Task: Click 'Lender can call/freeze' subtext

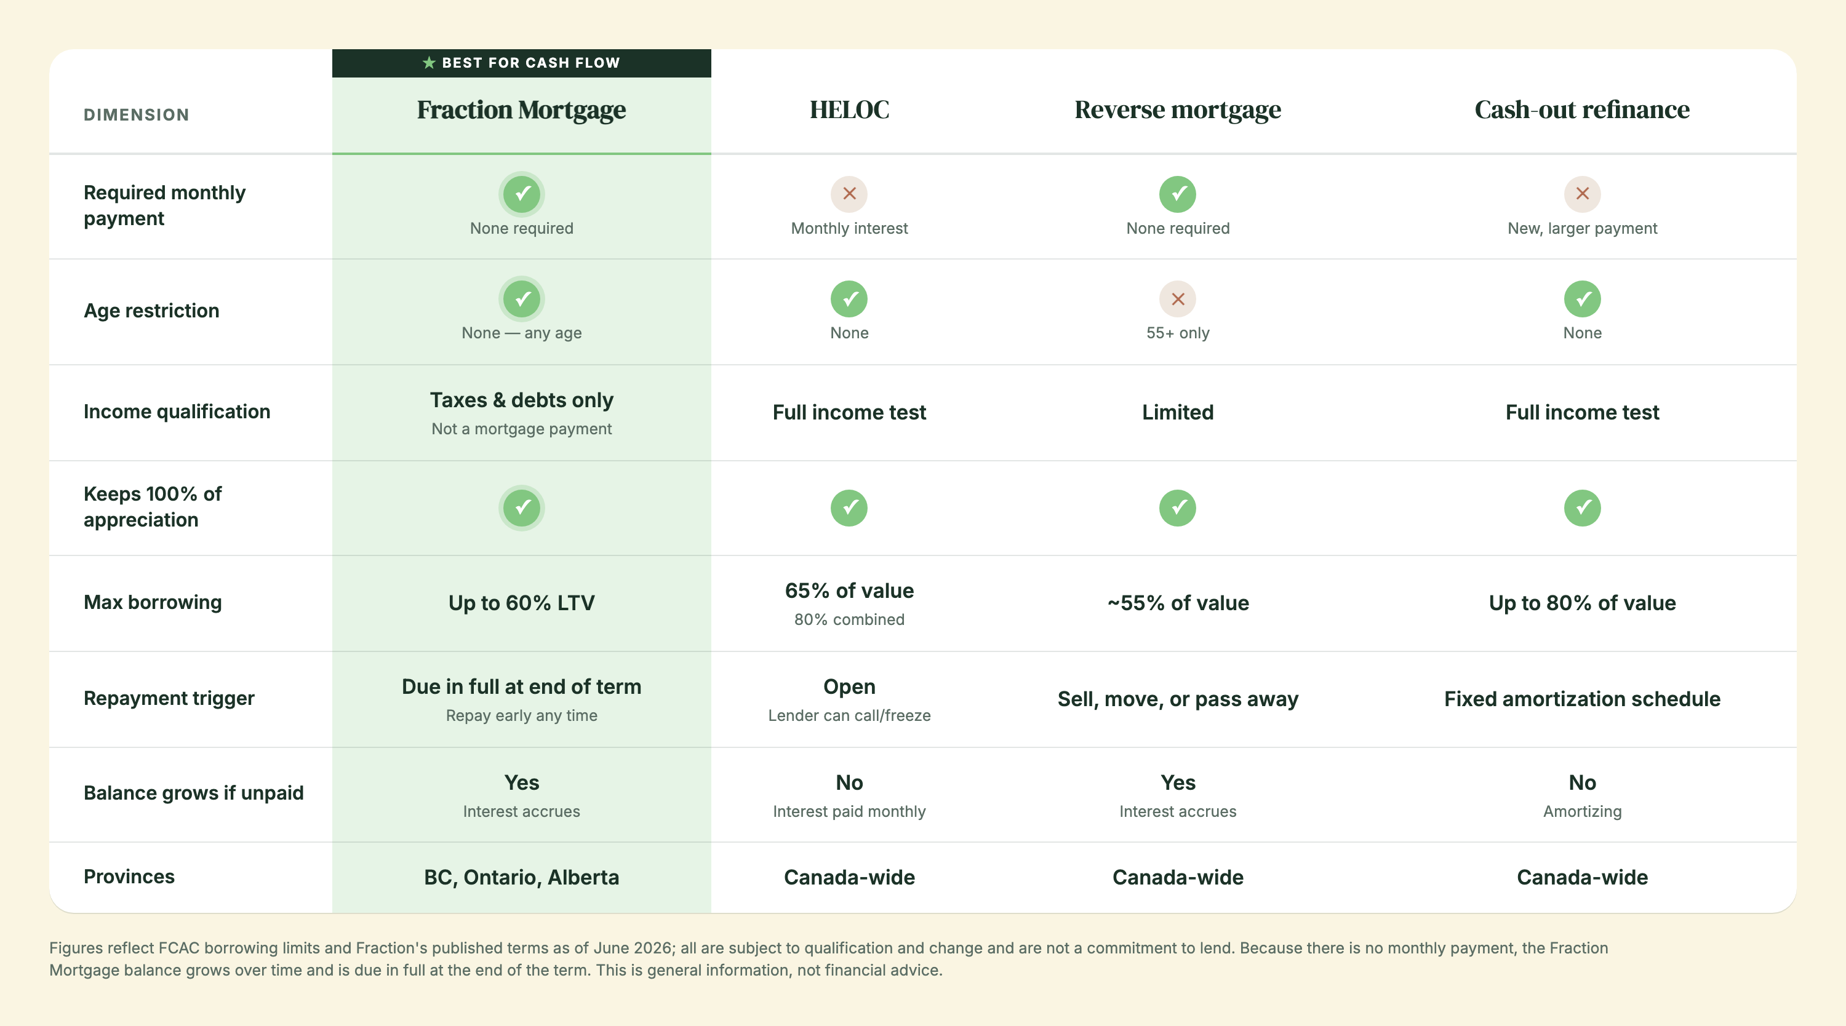Action: tap(849, 715)
